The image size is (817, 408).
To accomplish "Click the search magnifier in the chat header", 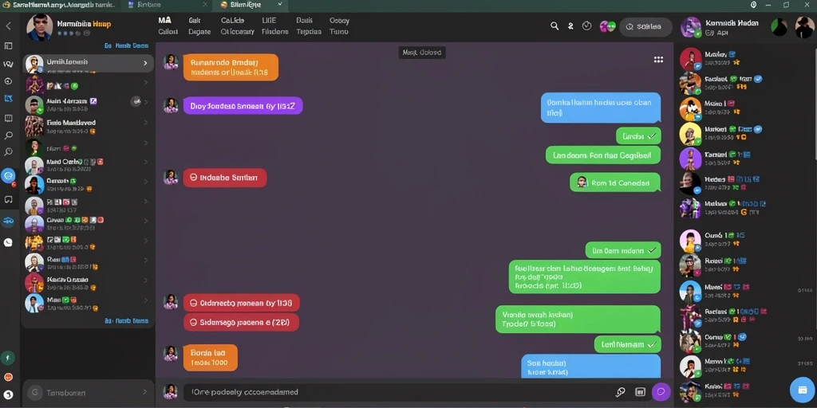I will 555,26.
